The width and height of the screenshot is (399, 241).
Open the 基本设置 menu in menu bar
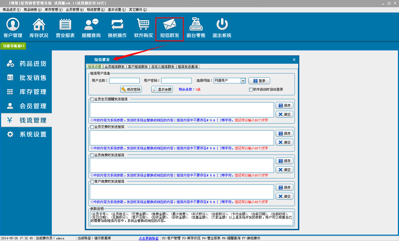point(117,10)
